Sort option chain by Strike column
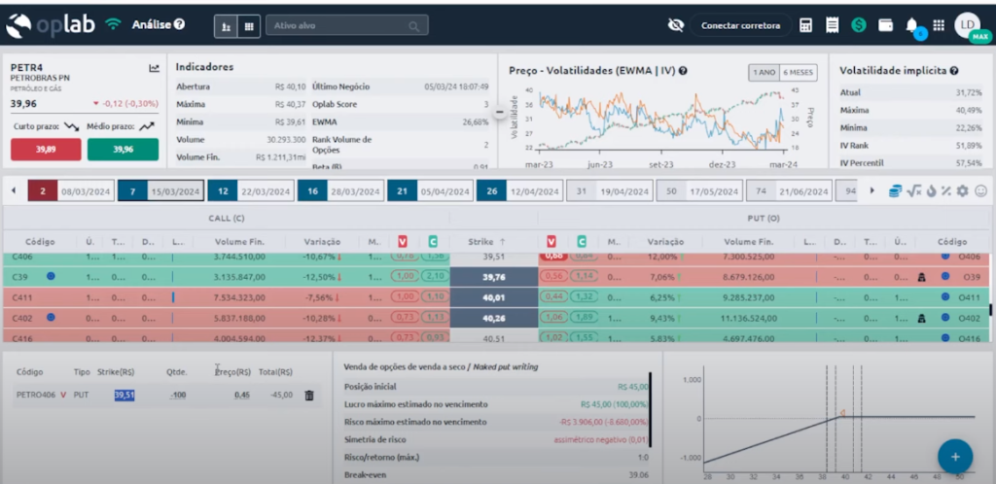 pos(488,241)
